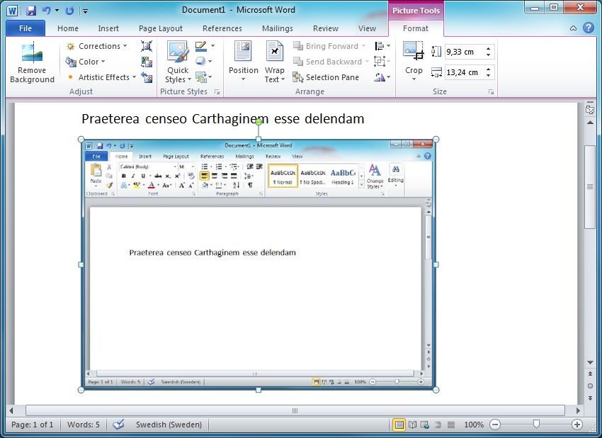
Task: Expand the Corrections dropdown
Action: tap(125, 46)
